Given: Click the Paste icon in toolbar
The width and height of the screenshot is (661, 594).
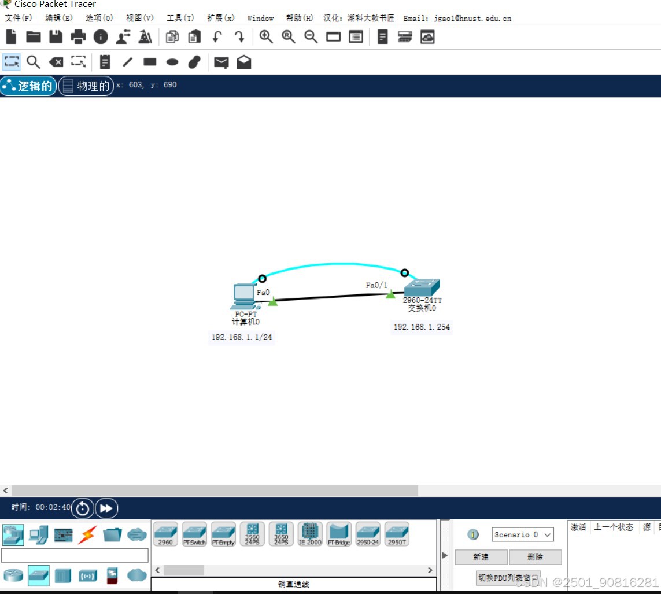Looking at the screenshot, I should pos(194,37).
